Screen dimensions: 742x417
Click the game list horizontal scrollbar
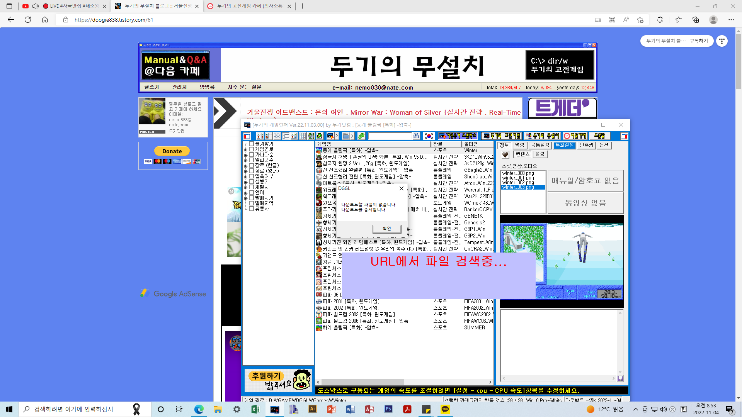point(362,382)
